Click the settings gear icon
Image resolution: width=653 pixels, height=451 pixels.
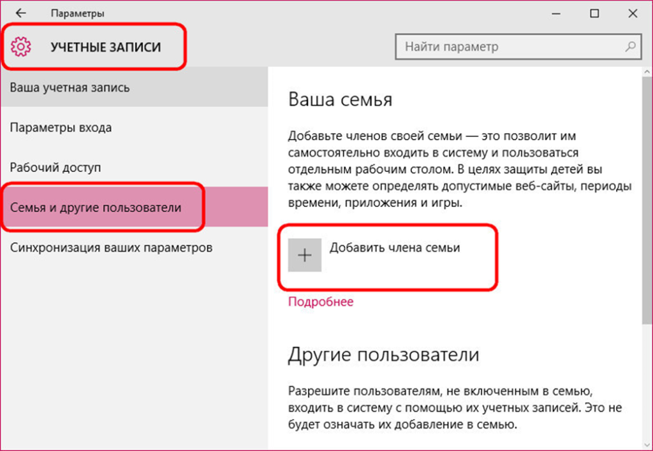(20, 47)
